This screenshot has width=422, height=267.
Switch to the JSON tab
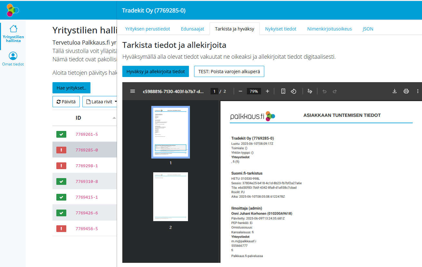tap(368, 29)
